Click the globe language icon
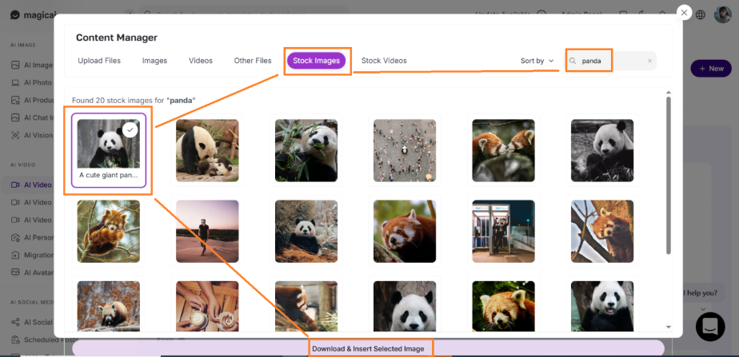739x357 pixels. (x=701, y=15)
